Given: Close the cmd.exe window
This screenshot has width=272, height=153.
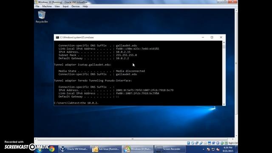Looking at the screenshot, I should (x=221, y=37).
